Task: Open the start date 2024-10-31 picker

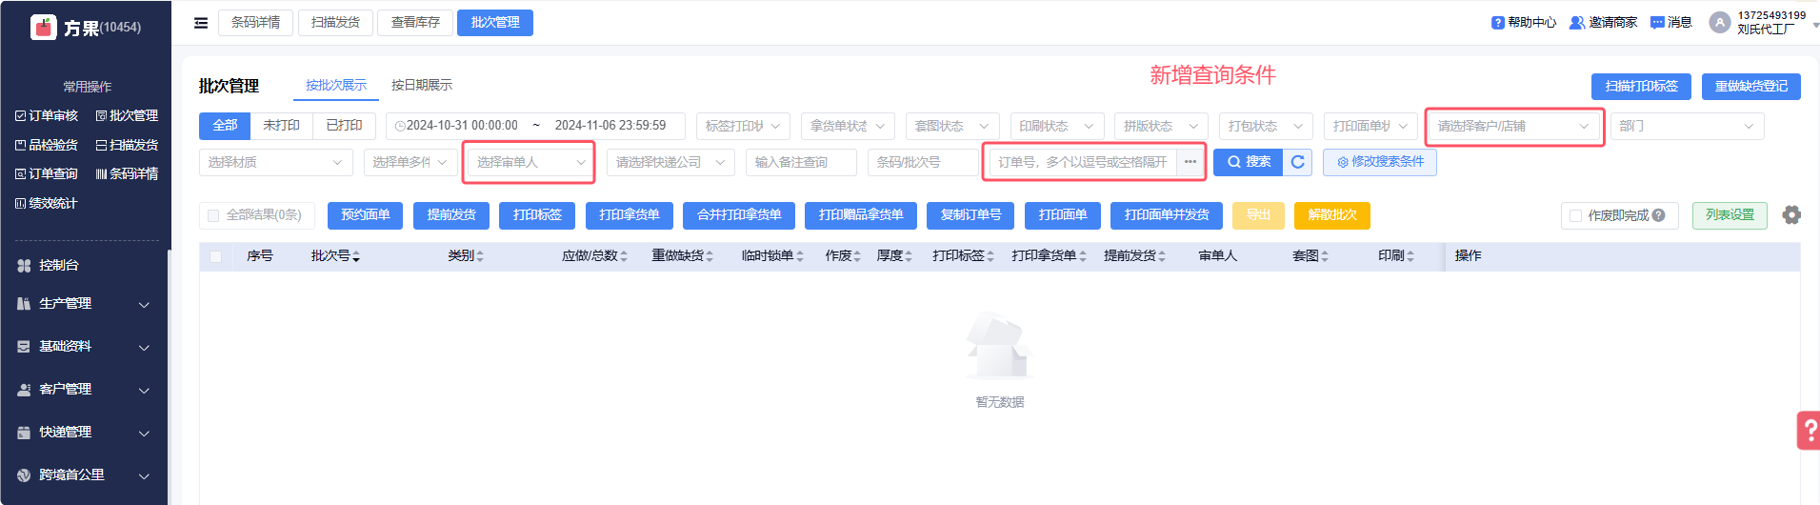Action: (462, 126)
